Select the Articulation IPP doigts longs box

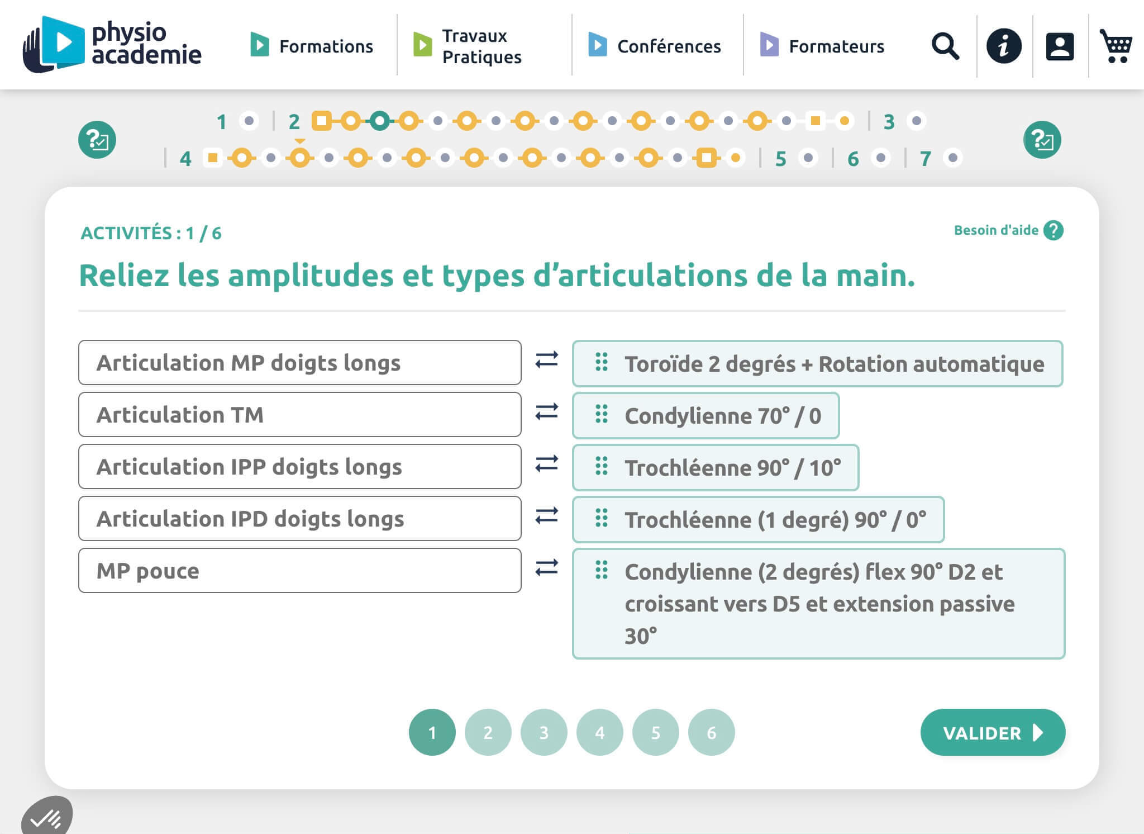300,466
